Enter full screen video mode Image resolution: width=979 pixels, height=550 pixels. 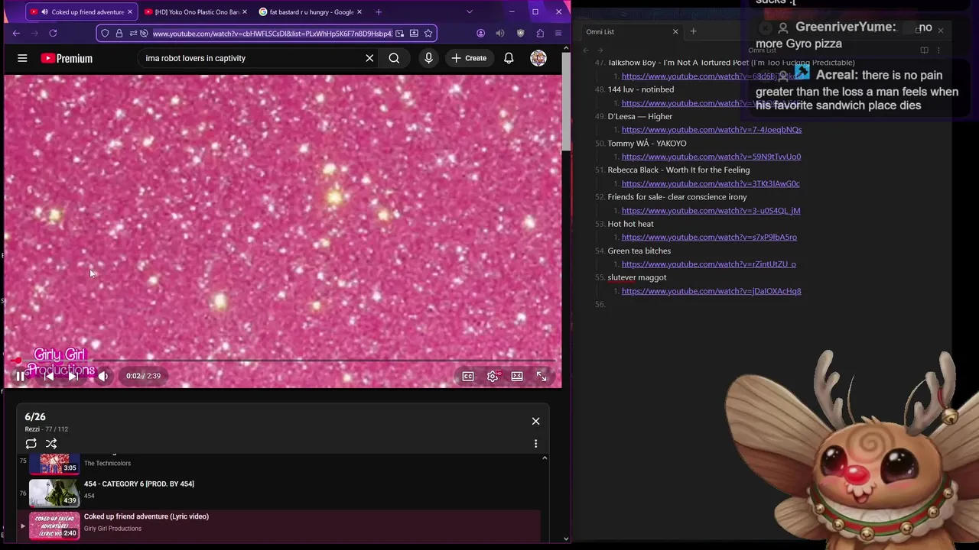[542, 376]
